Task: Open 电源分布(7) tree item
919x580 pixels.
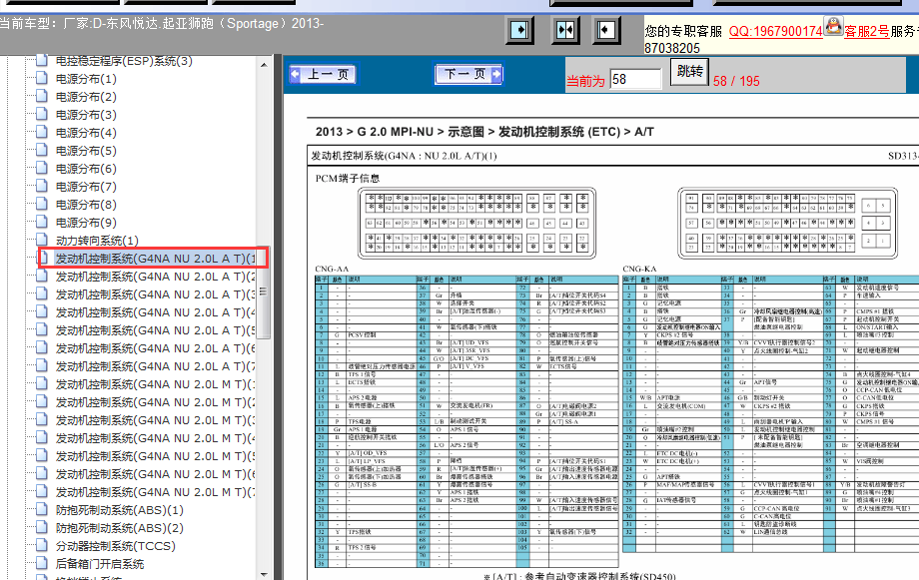Action: (86, 187)
